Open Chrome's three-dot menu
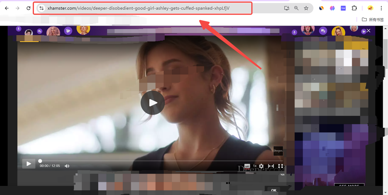 point(381,8)
